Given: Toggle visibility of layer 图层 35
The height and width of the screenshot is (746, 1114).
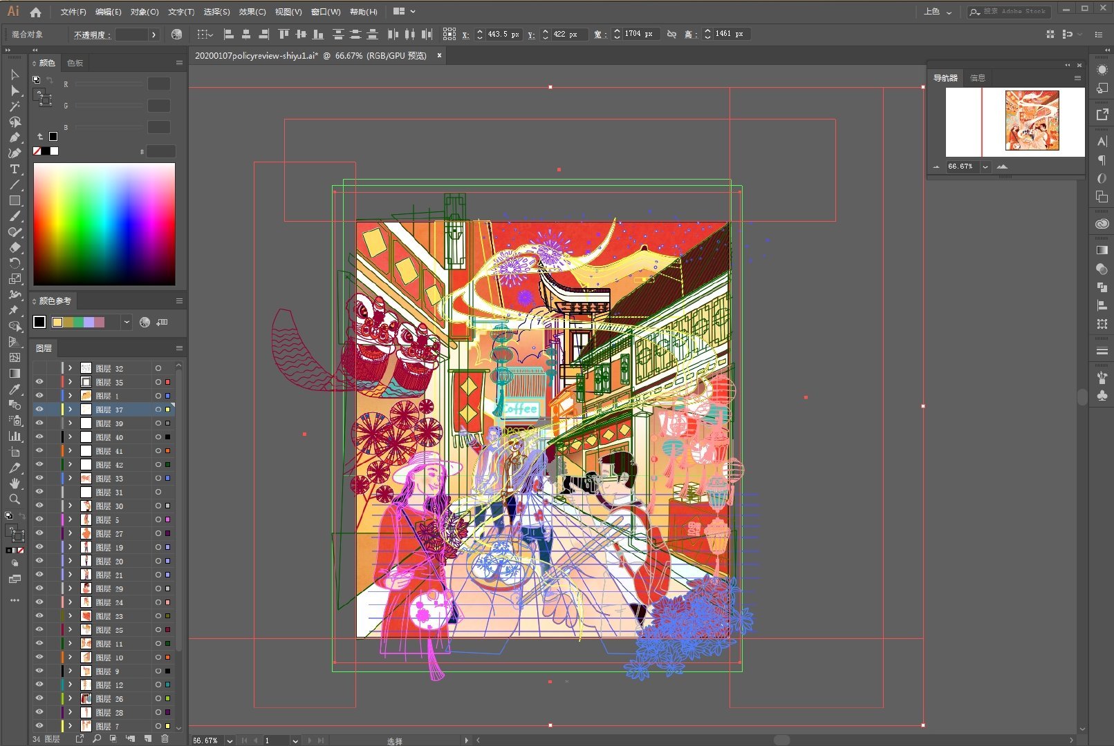Looking at the screenshot, I should tap(39, 382).
